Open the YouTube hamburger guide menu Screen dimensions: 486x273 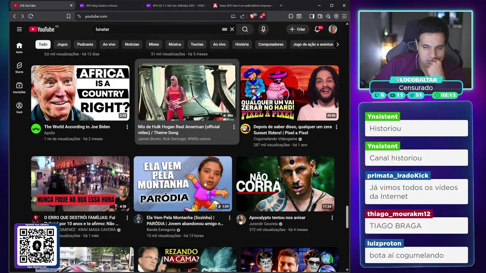[19, 29]
